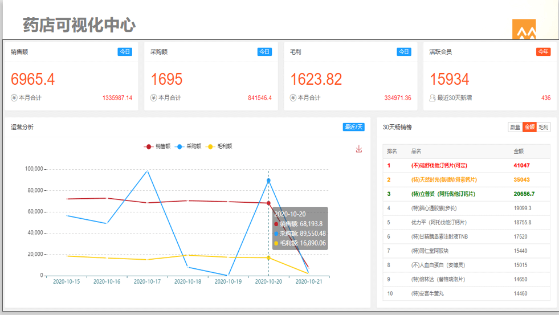Open the 今年 badge on 活跃会员 card
The height and width of the screenshot is (315, 559).
[x=543, y=52]
